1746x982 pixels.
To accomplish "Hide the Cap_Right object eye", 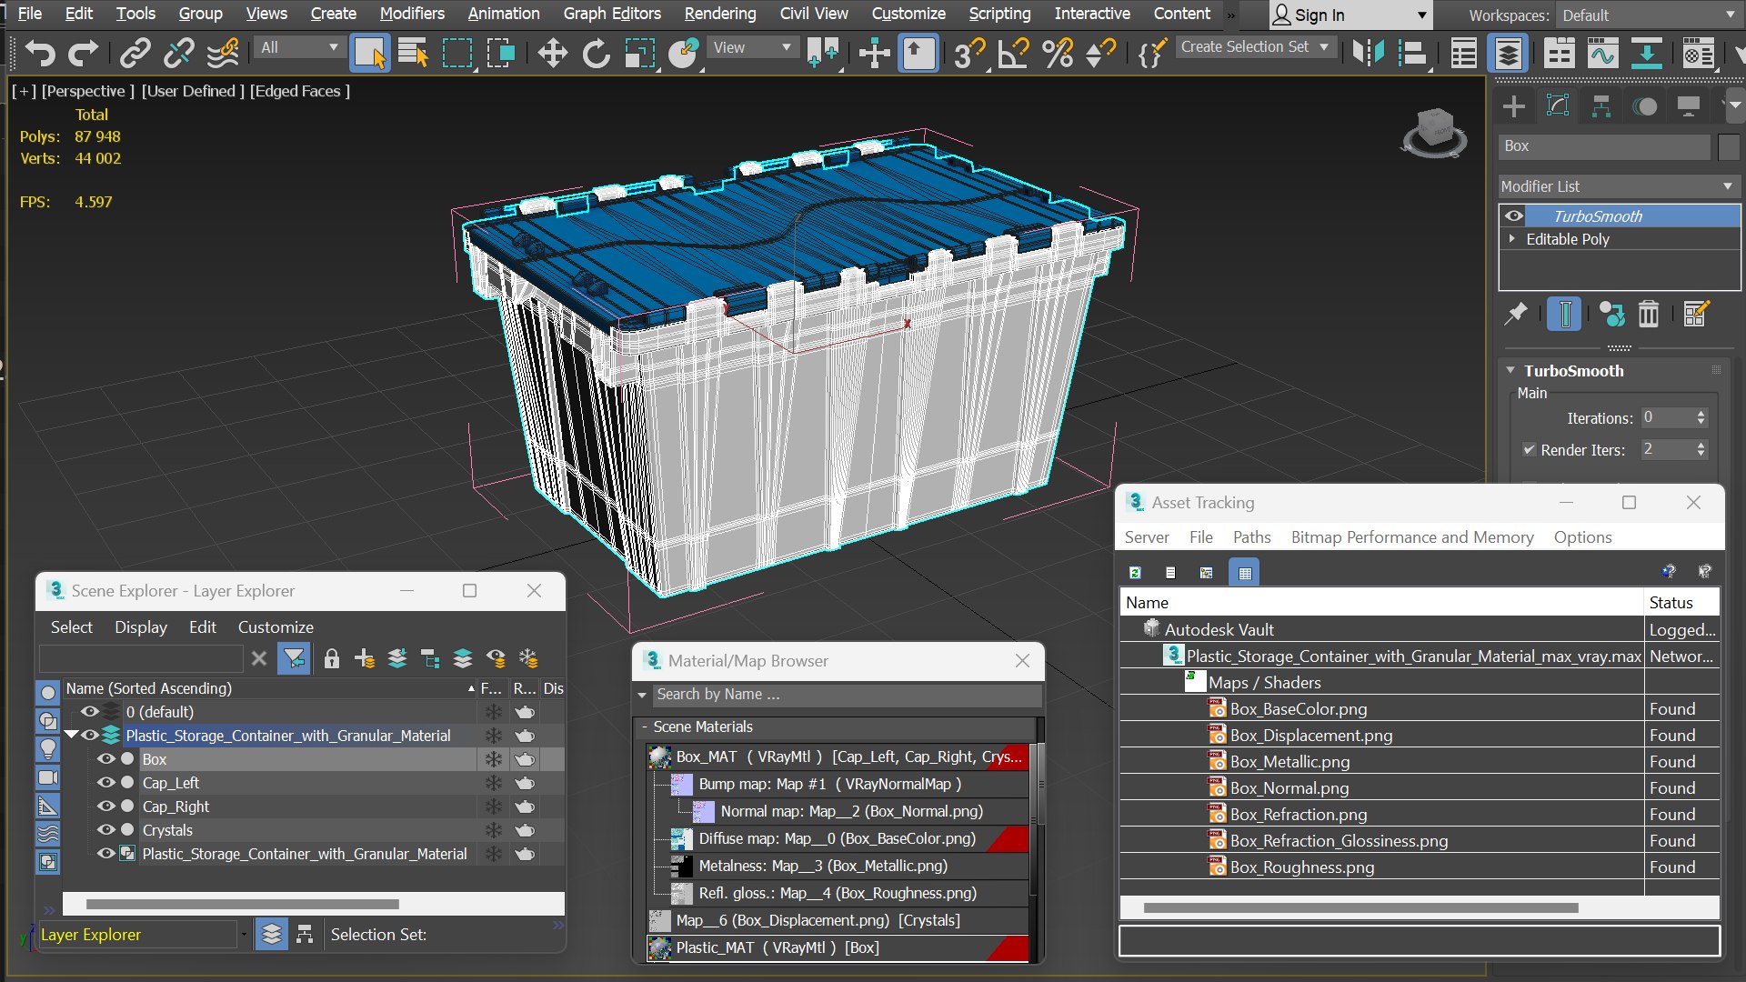I will 106,807.
